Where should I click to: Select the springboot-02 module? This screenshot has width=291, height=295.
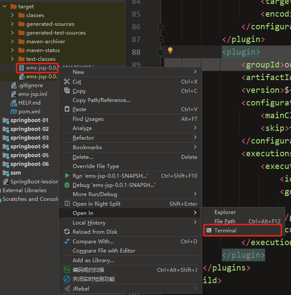point(29,129)
